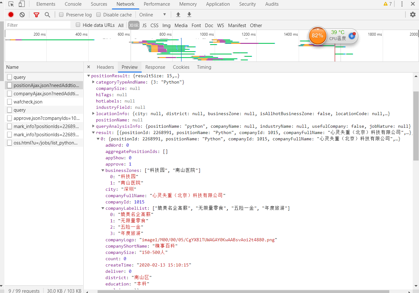Import HAR file upload arrow icon

click(178, 15)
